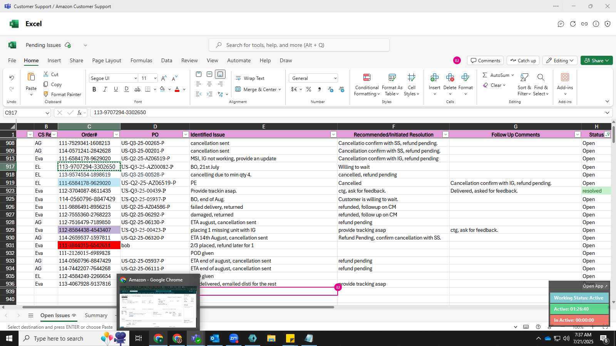The height and width of the screenshot is (346, 616).
Task: Click the Amazon Chrome window preview thumbnail
Action: click(x=158, y=306)
